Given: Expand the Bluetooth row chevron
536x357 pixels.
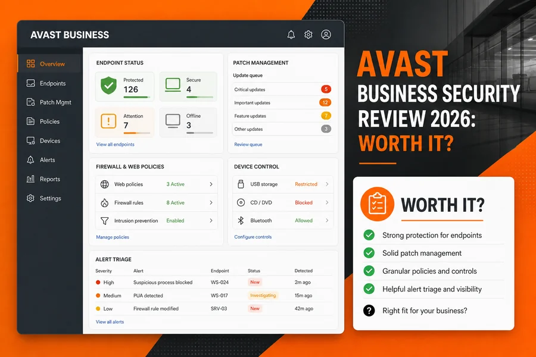Looking at the screenshot, I should click(327, 221).
